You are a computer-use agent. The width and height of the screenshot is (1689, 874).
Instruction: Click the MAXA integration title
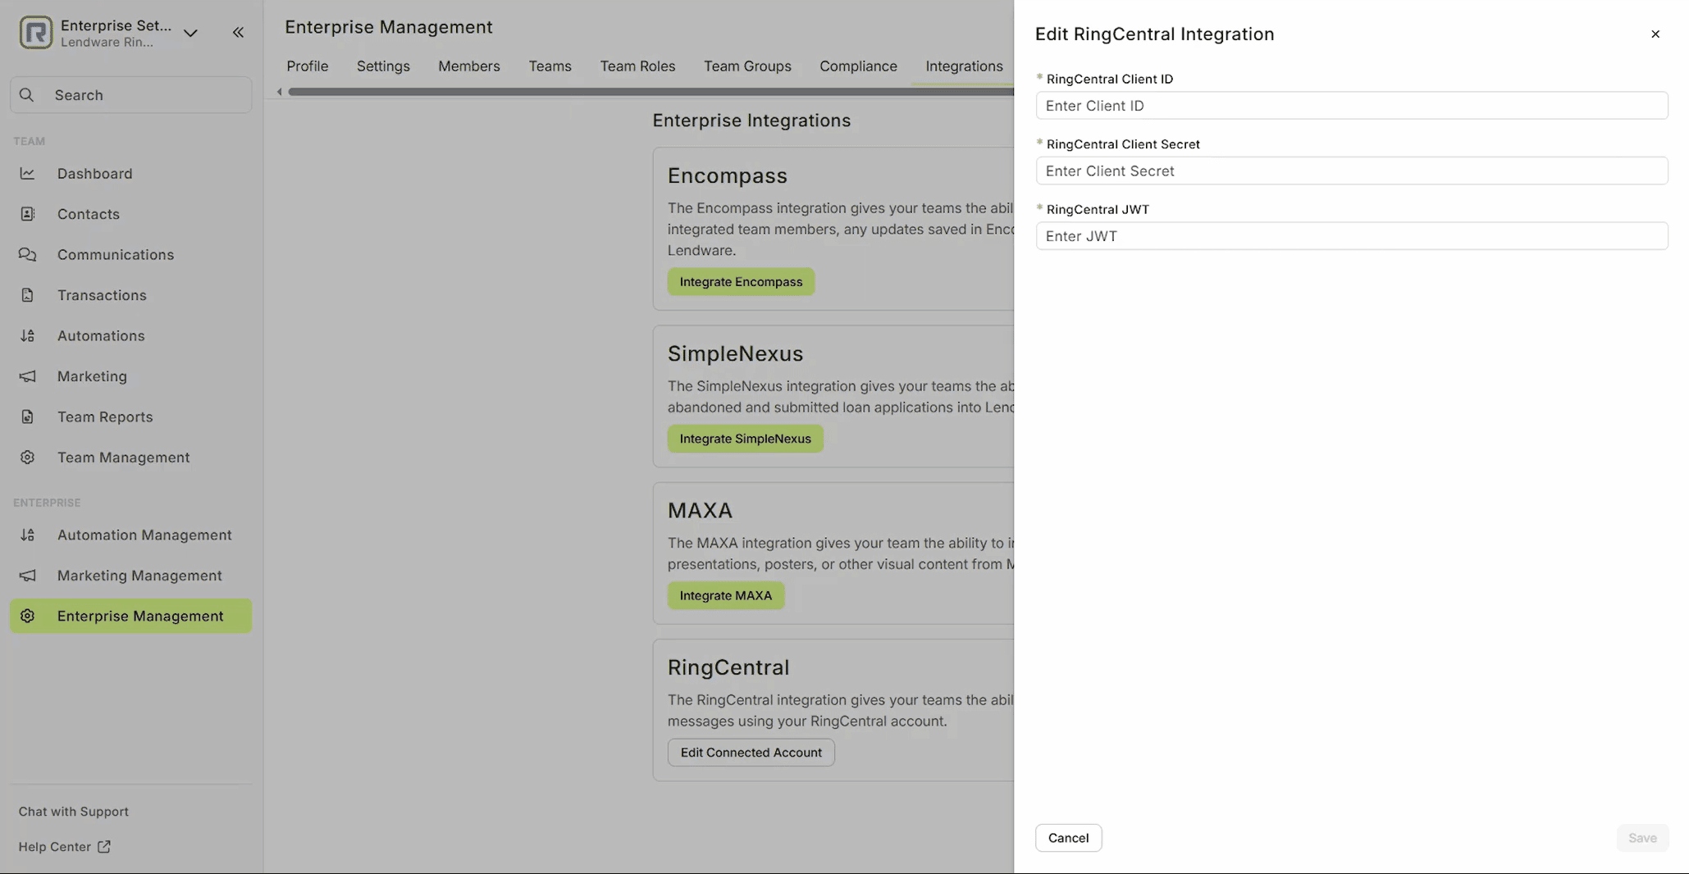click(700, 511)
